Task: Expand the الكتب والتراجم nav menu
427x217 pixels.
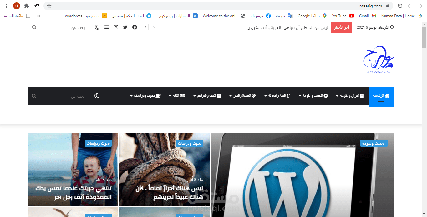Action: [x=207, y=96]
